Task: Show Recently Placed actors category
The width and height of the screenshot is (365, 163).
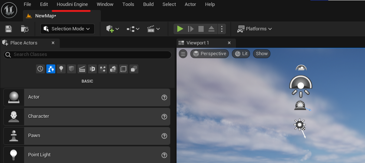Action: pyautogui.click(x=40, y=69)
